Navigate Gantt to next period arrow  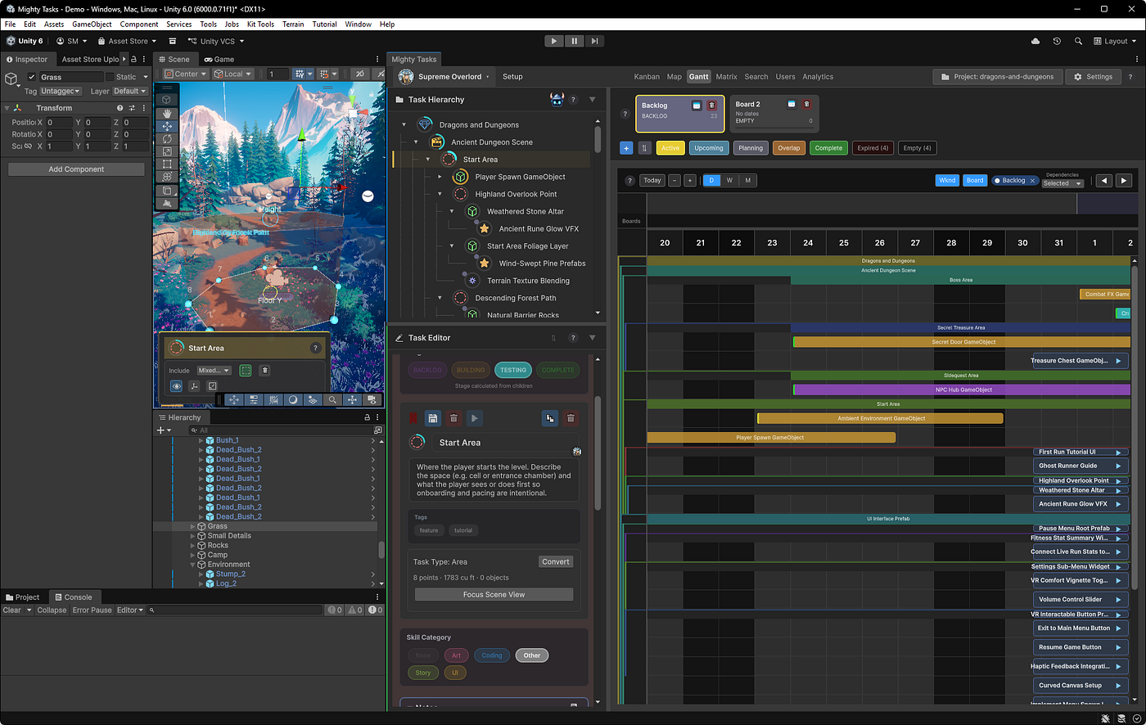click(1124, 181)
